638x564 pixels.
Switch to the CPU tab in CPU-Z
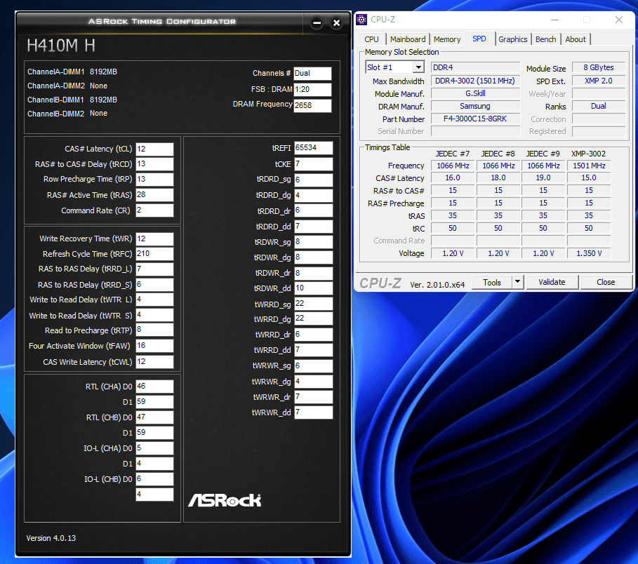(x=371, y=39)
